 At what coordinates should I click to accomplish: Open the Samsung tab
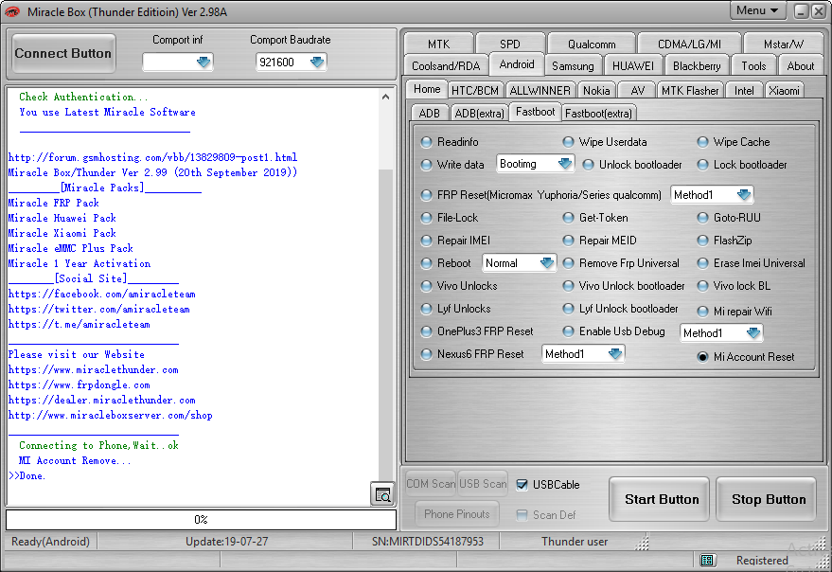click(x=573, y=65)
